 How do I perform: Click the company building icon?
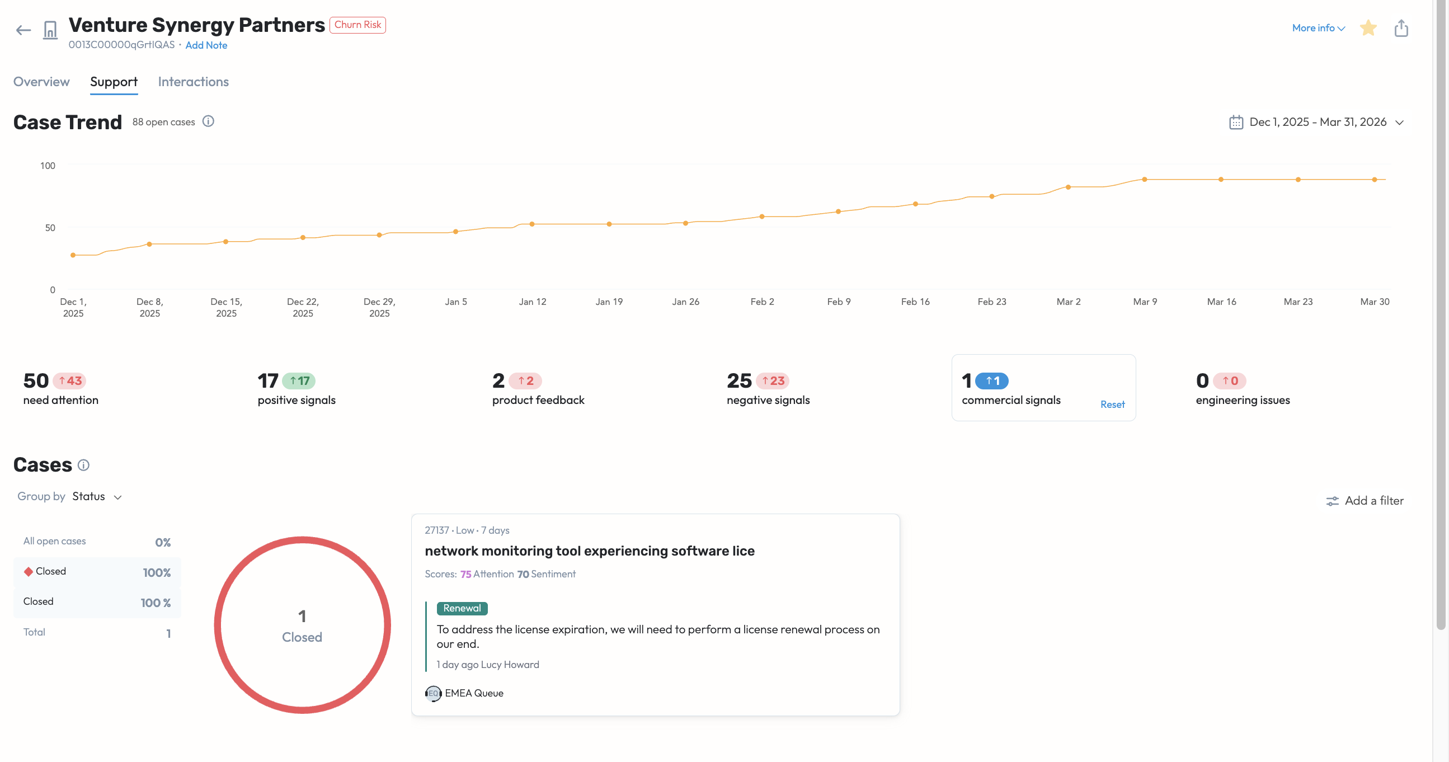tap(50, 30)
